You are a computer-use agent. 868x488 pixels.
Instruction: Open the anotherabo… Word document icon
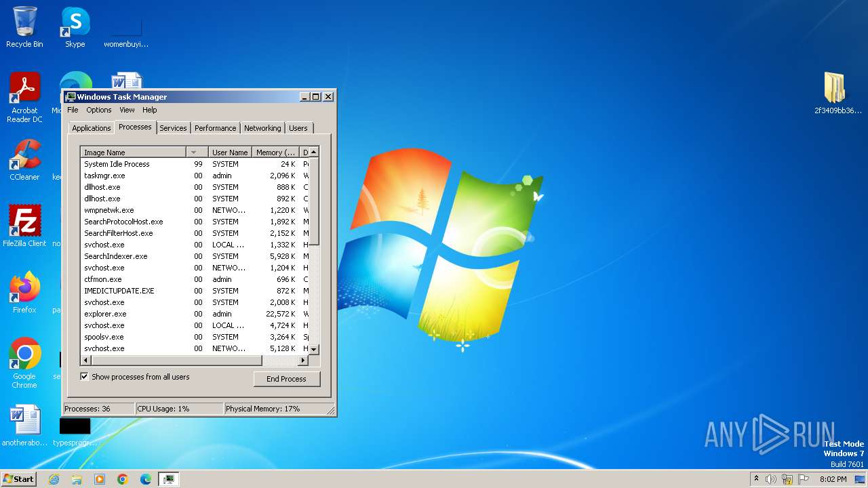[24, 426]
